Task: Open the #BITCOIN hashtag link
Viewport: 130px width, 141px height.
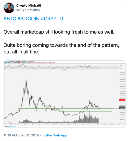Action: [28, 19]
